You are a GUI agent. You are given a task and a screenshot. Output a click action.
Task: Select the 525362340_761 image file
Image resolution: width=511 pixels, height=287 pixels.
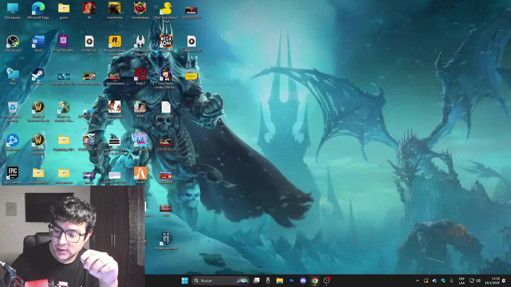[89, 143]
